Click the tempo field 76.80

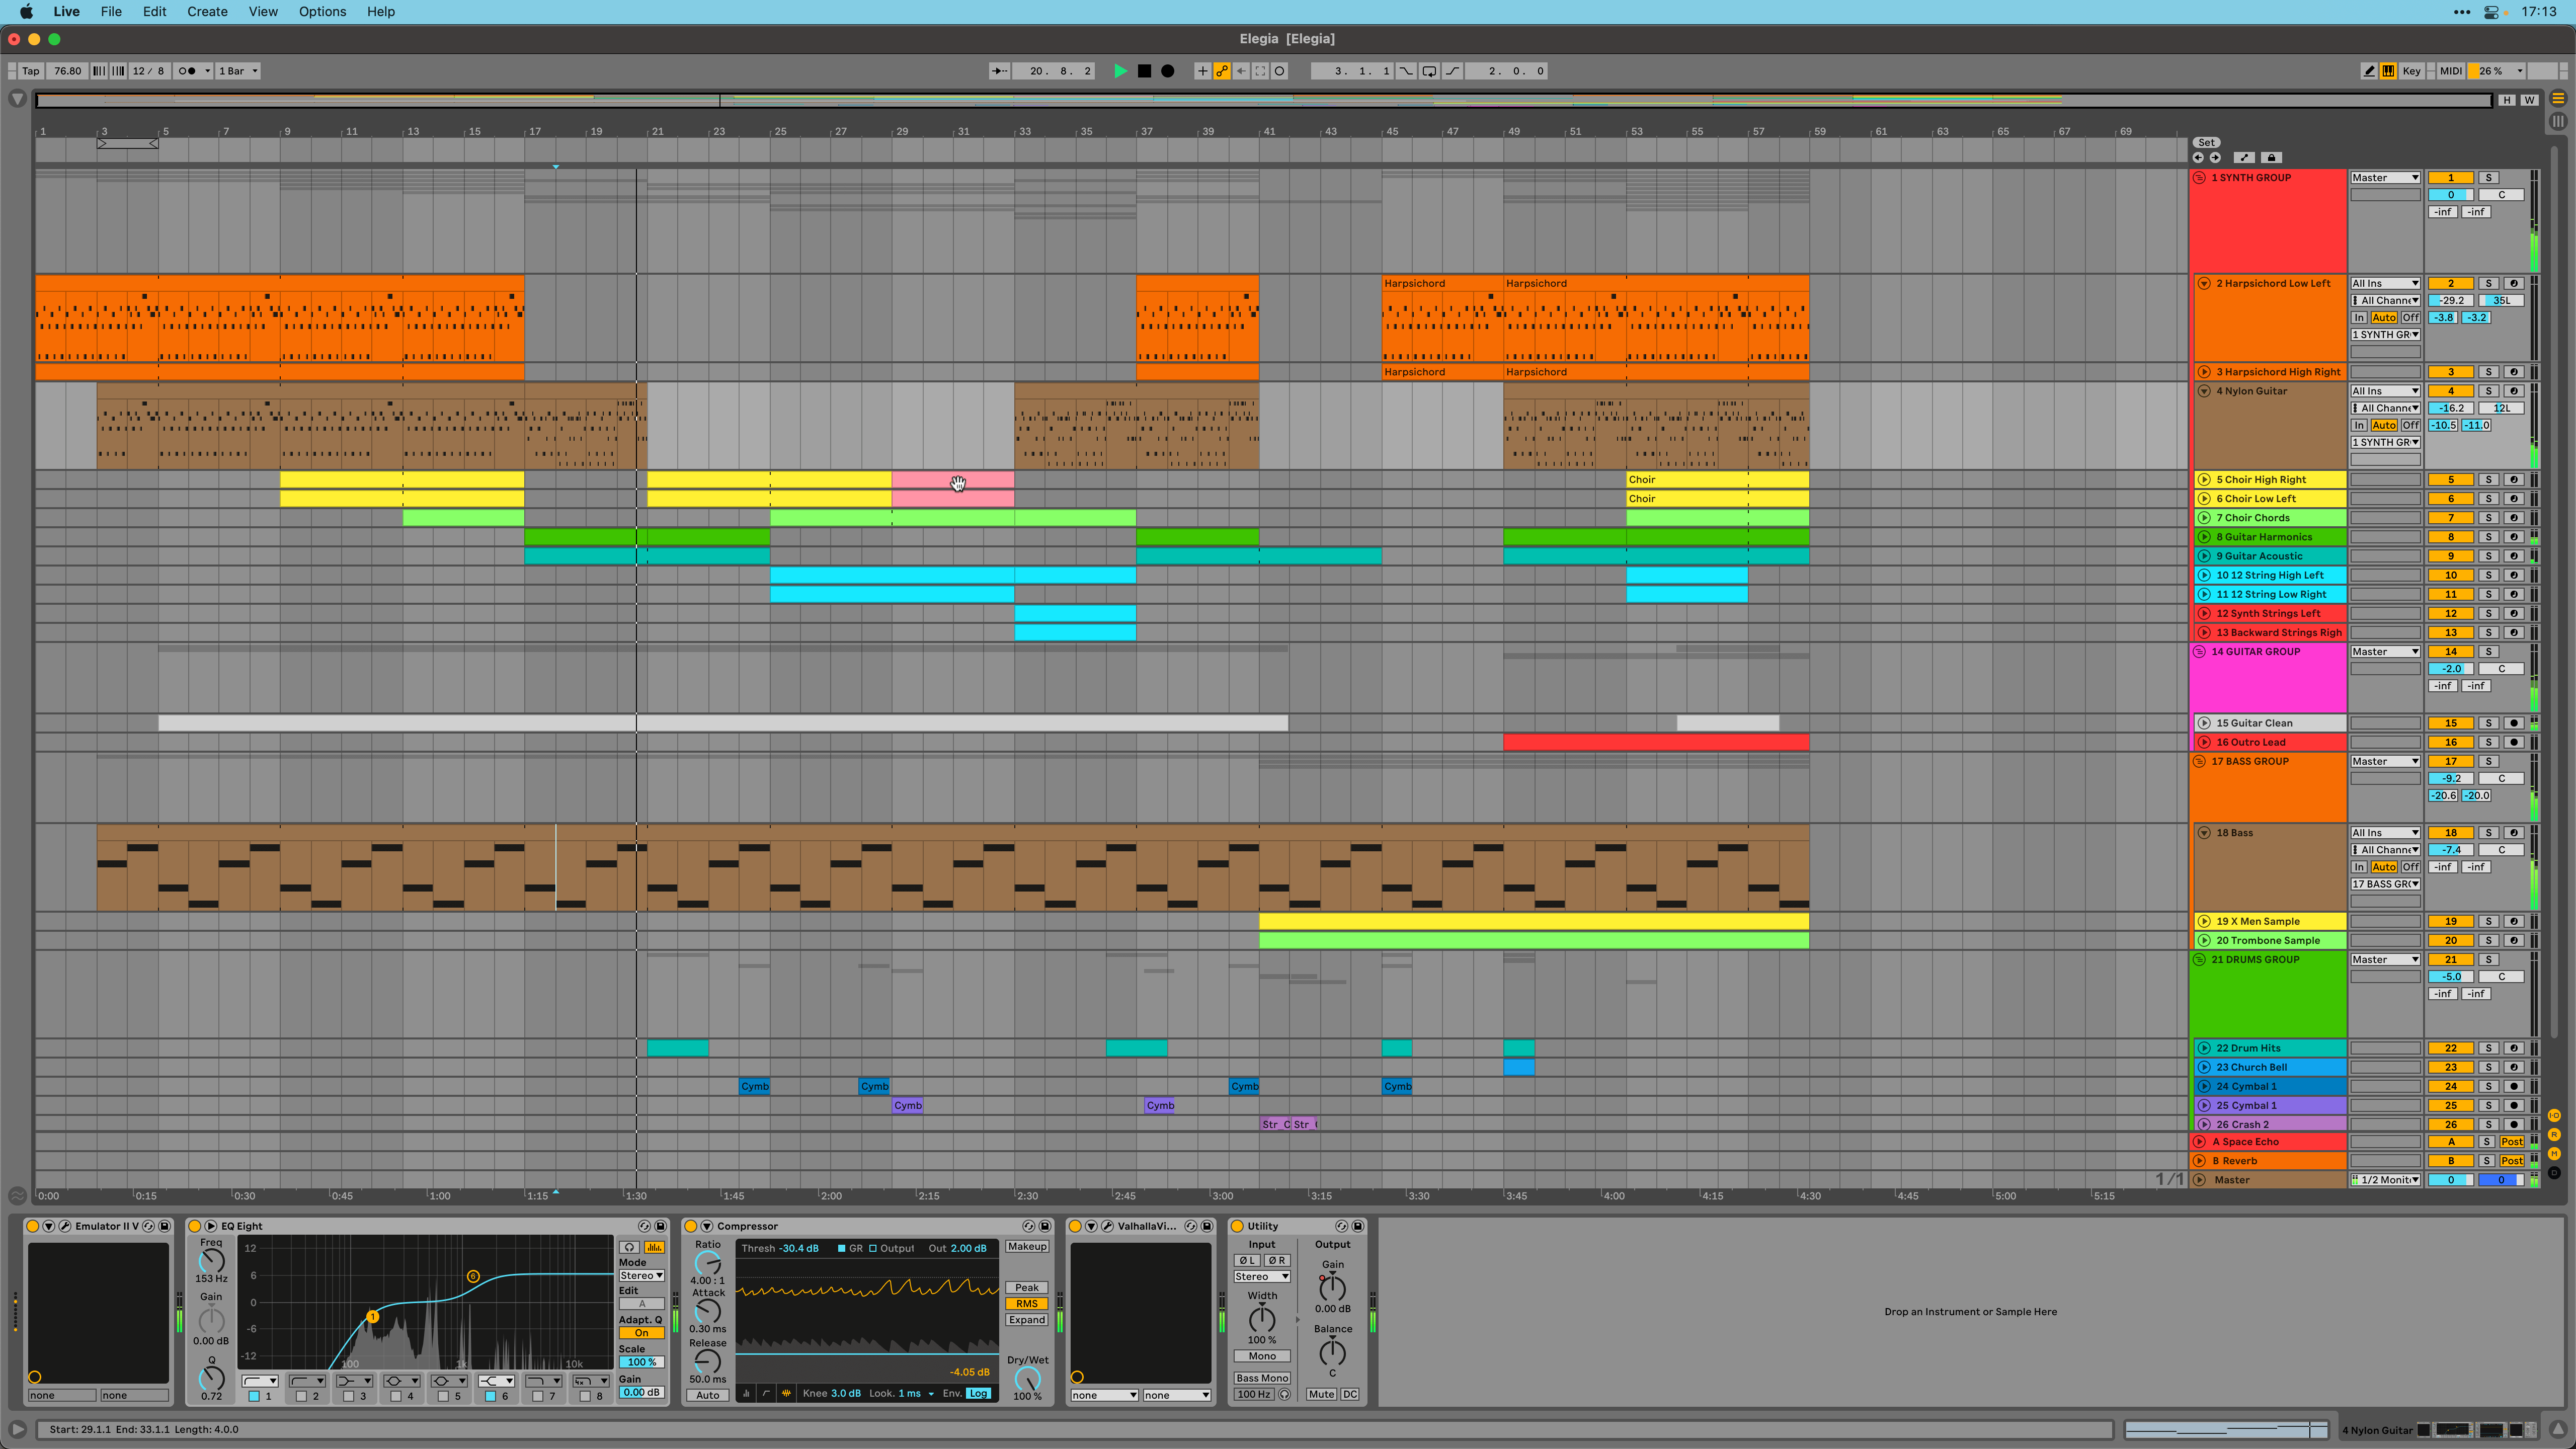tap(67, 71)
